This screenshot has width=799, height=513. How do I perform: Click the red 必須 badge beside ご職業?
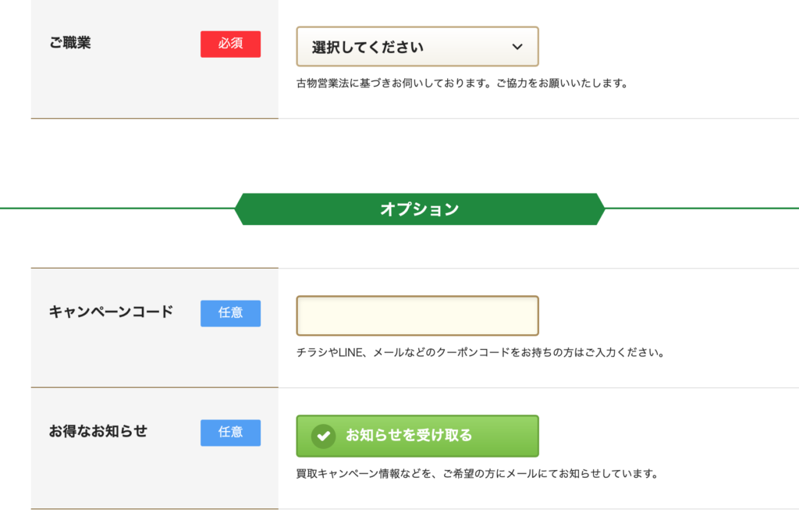[230, 44]
